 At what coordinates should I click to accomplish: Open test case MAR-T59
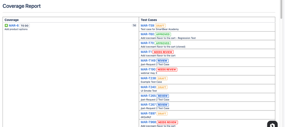(147, 26)
